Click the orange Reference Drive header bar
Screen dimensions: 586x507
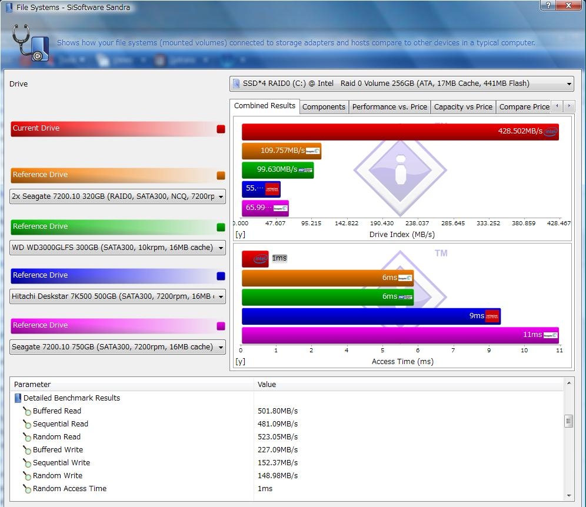click(118, 175)
